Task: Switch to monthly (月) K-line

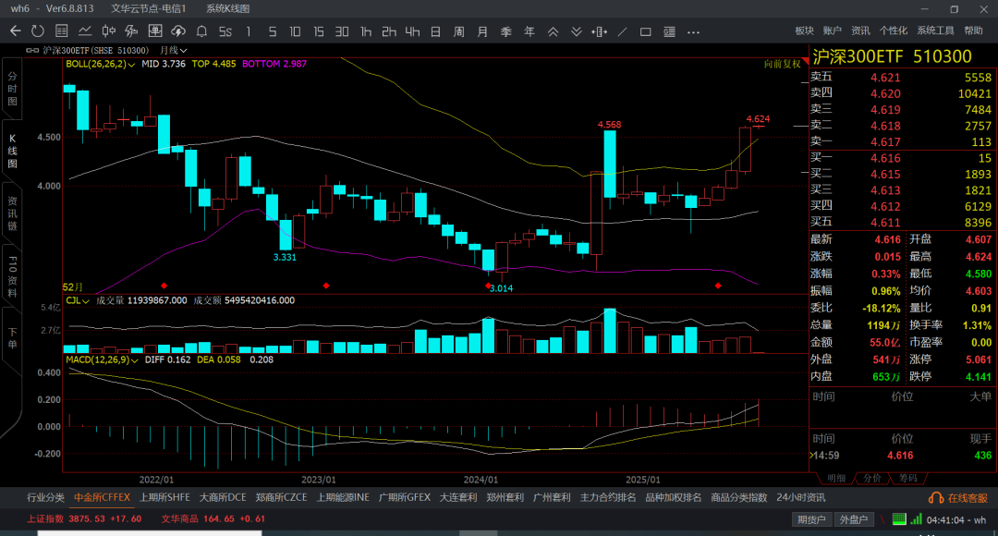Action: (x=482, y=31)
